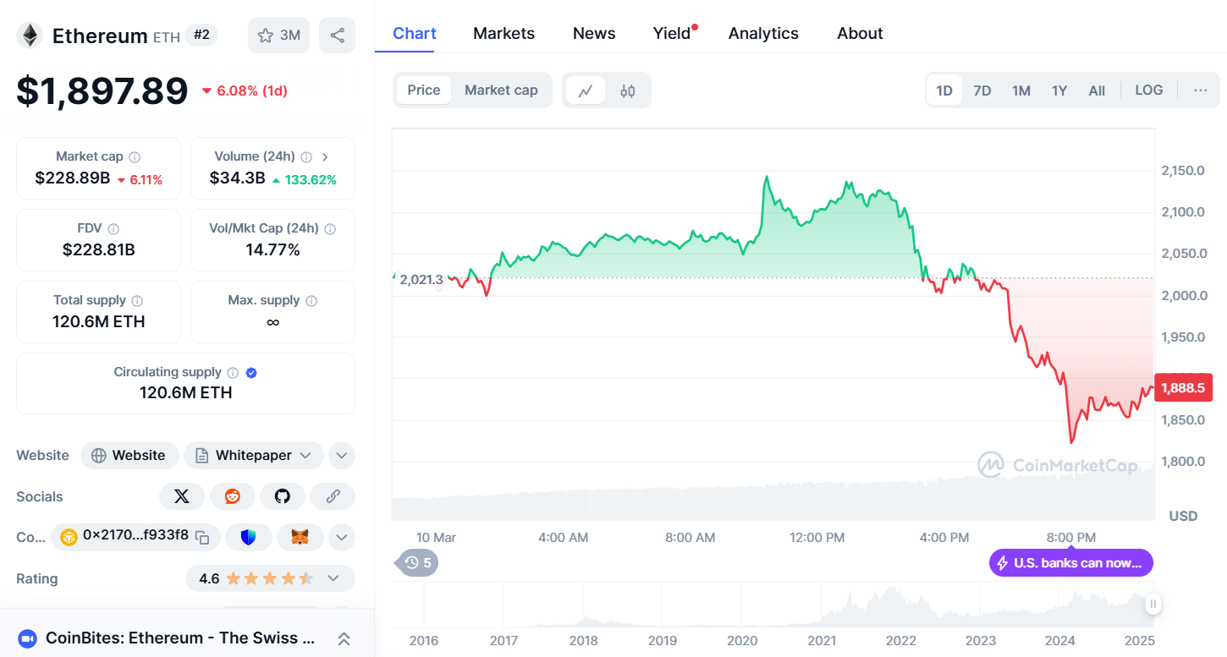The image size is (1227, 657).
Task: Open the Chart tab
Action: [x=415, y=33]
